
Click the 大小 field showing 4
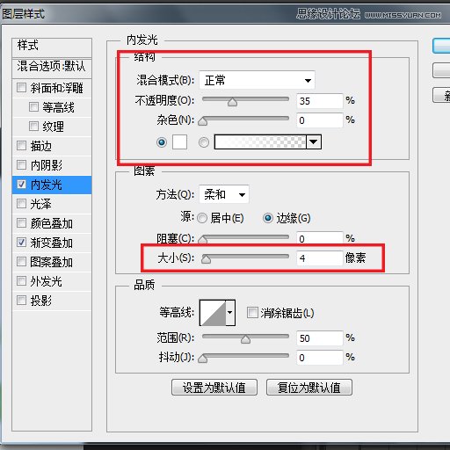pos(319,258)
